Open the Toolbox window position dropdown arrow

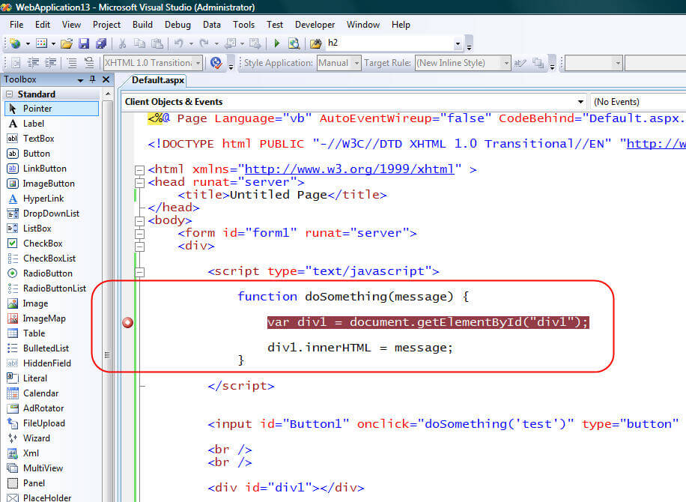(80, 80)
